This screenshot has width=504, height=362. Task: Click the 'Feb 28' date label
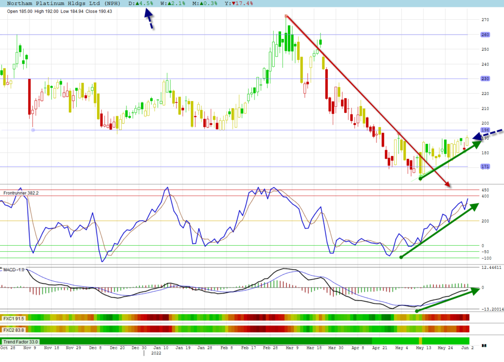click(270, 348)
